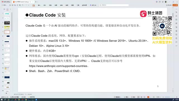Open the 设计 ribbon tab
Viewport: 179px width, 101px height.
(45, 5)
